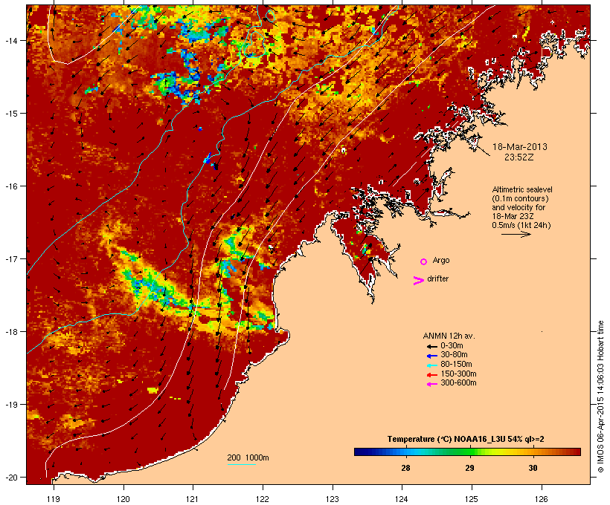610x505 pixels.
Task: Click longitude label 119 on axis
Action: point(54,499)
